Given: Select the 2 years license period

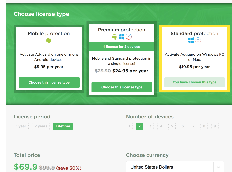Looking at the screenshot, I should [41, 126].
